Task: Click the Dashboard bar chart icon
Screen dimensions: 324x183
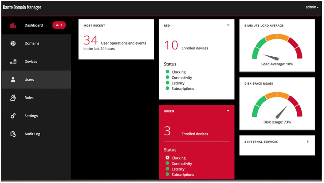Action: (x=13, y=25)
